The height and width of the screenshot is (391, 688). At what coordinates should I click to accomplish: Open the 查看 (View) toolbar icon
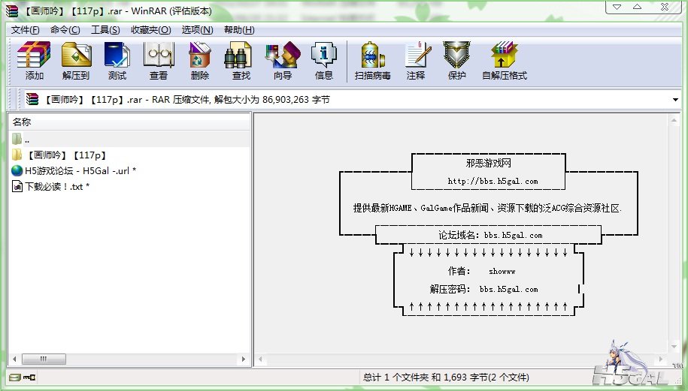[159, 60]
